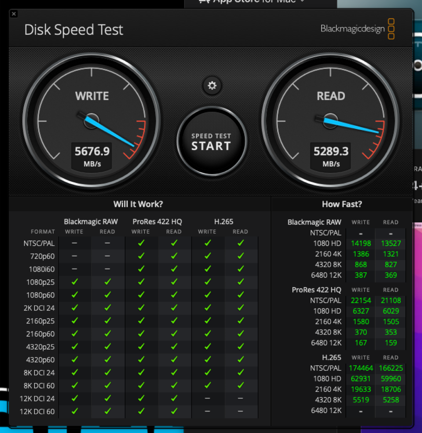
Task: Select the 5289.3 MB/s read value
Action: click(331, 151)
